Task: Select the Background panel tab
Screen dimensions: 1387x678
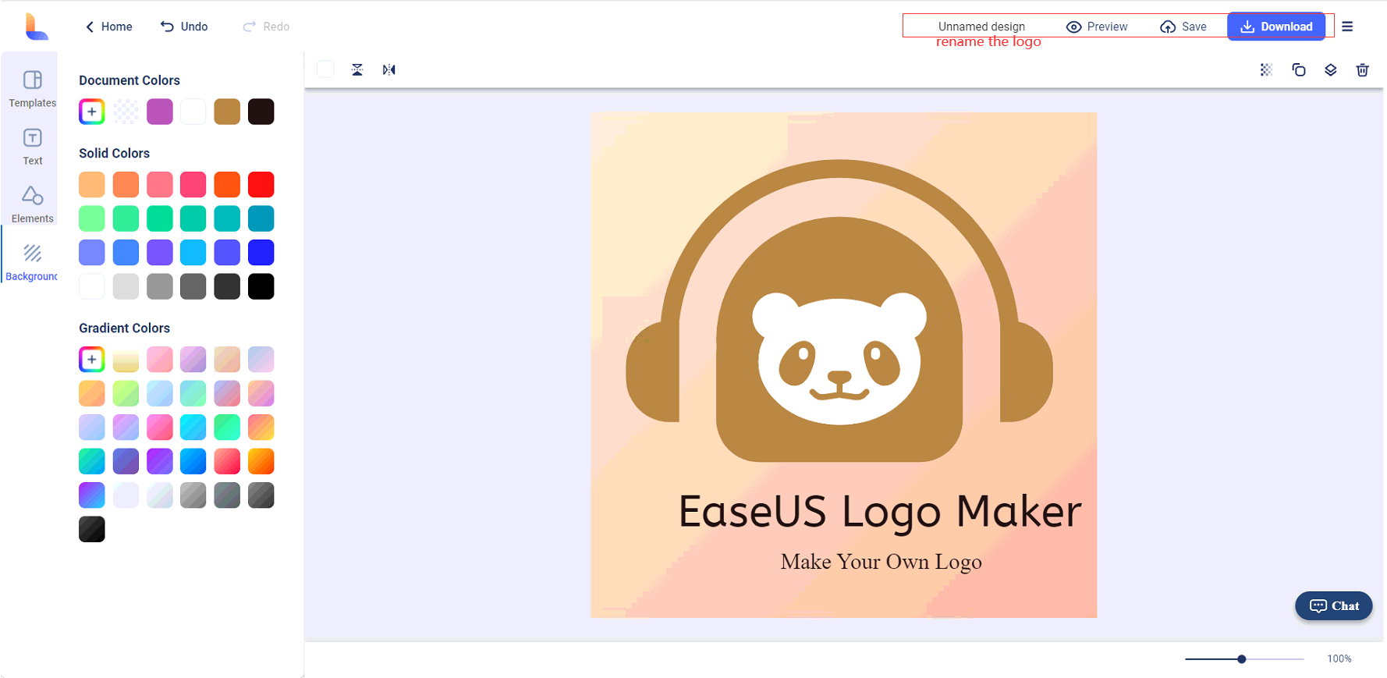Action: [31, 263]
